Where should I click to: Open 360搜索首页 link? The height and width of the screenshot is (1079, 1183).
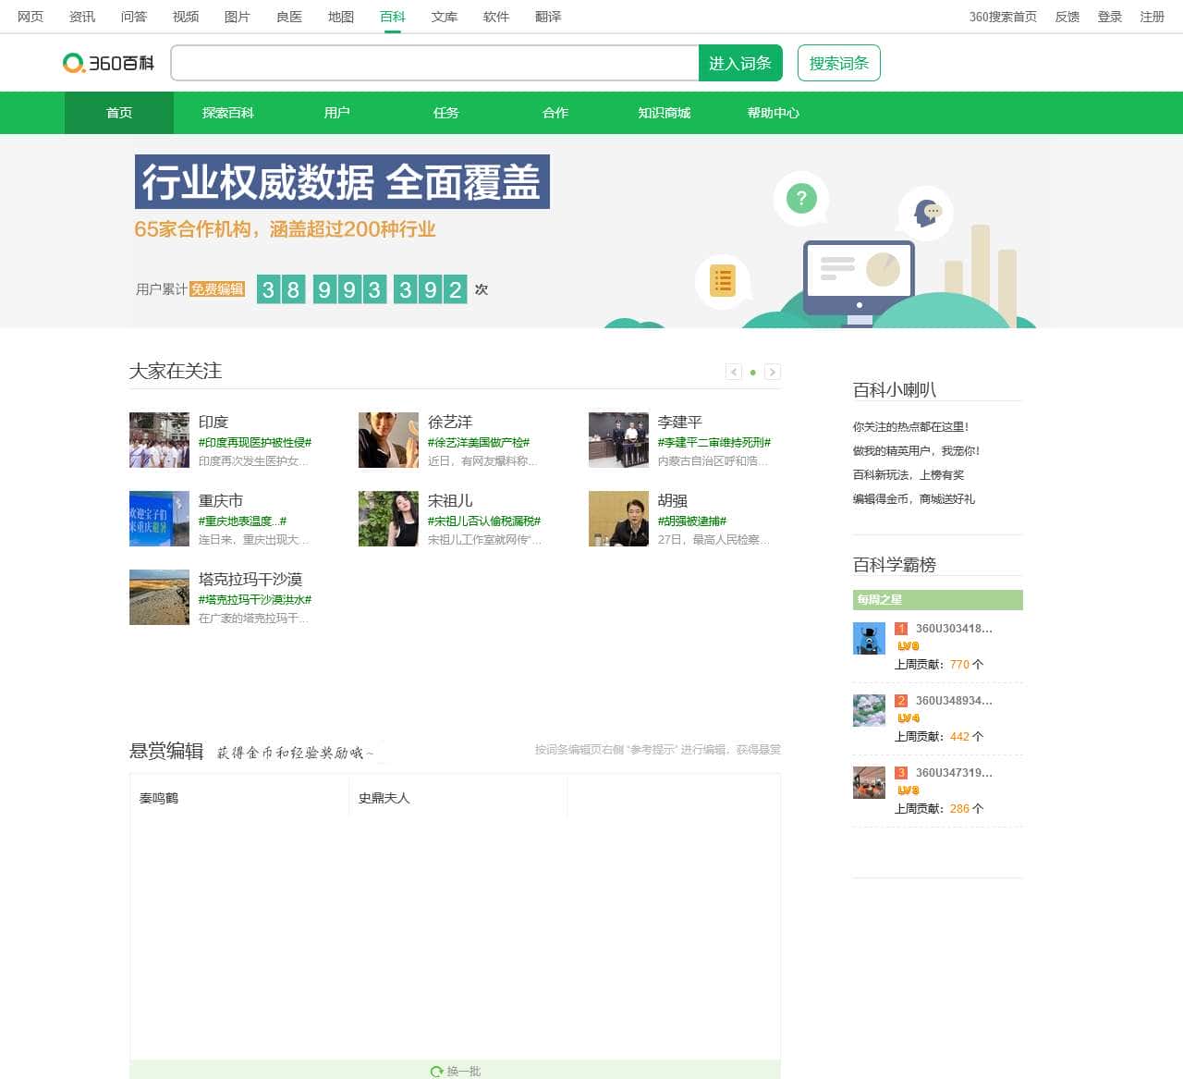(1003, 17)
